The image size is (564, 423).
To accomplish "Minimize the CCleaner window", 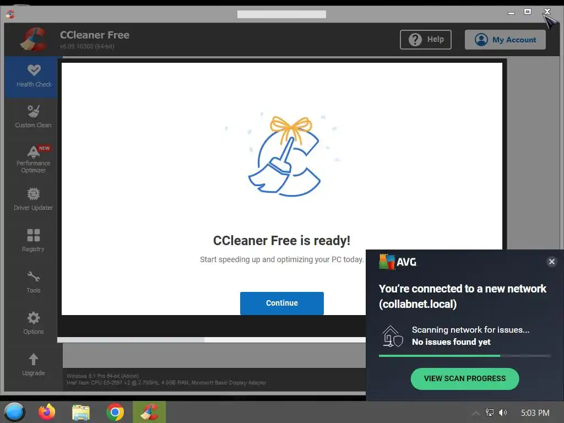I will point(511,13).
